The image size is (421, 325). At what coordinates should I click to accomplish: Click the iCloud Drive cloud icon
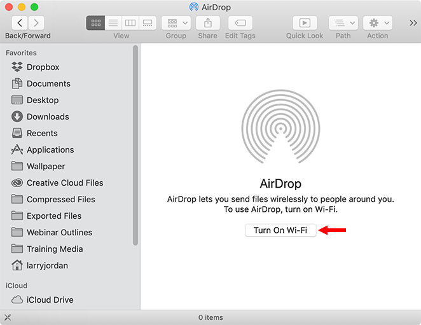[17, 300]
